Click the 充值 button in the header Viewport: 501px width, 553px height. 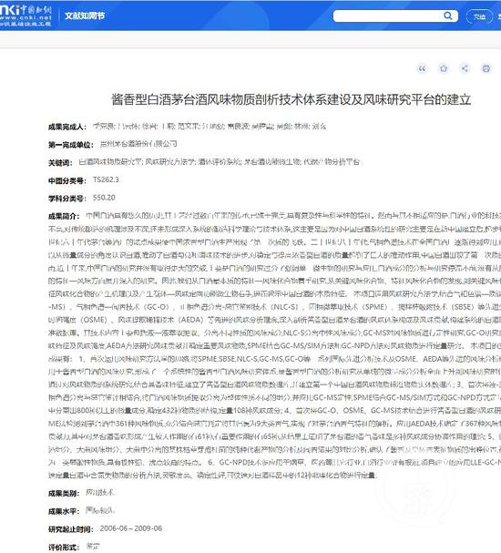(x=479, y=16)
